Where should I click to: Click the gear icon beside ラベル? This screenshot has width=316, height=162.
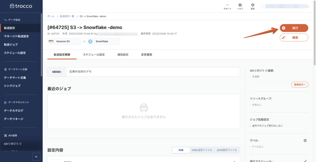pos(305,140)
